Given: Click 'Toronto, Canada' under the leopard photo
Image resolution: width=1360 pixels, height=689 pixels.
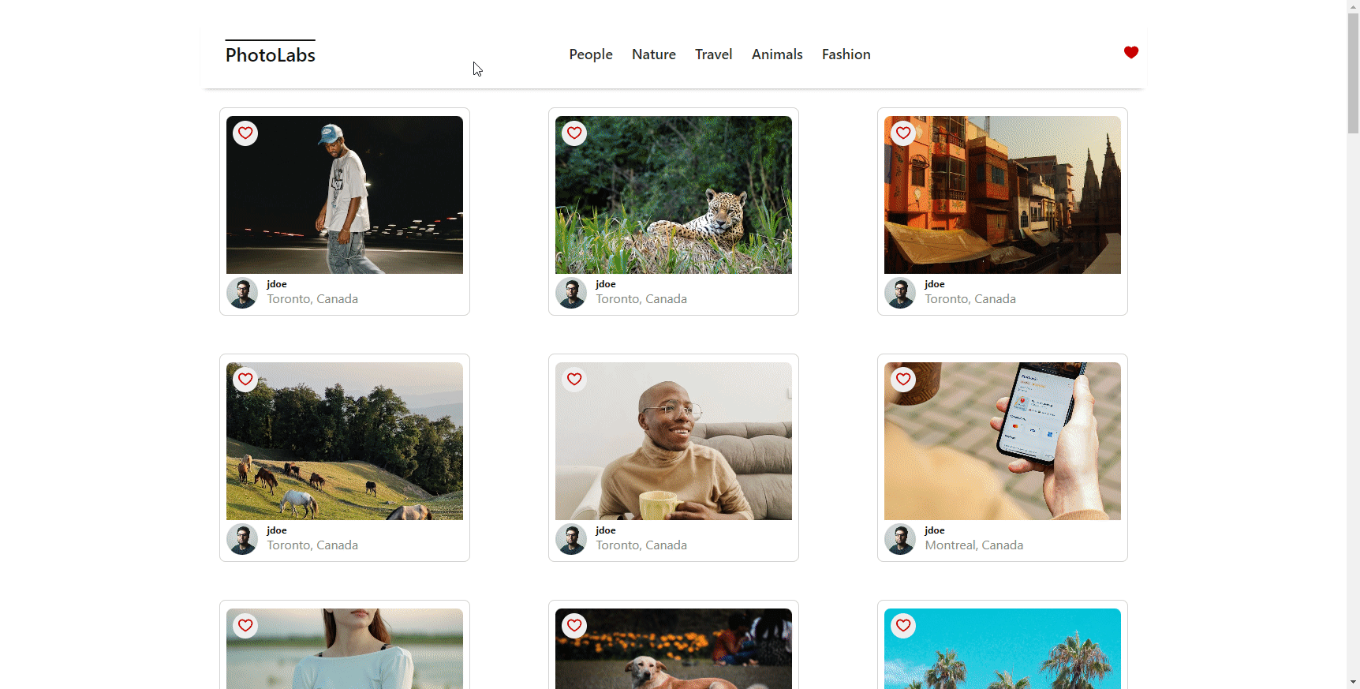Looking at the screenshot, I should pos(641,299).
